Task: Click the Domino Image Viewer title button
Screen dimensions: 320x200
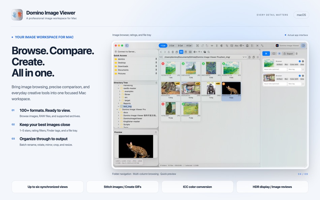Action: (x=287, y=45)
